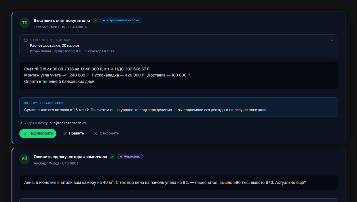Viewport: 357px width, 202px height.
Task: Click the checkmark icon in Подтвердить
Action: (x=25, y=134)
